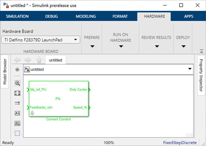Click the Zoom In palette icon
Screen dimensions: 206x146
click(17, 83)
